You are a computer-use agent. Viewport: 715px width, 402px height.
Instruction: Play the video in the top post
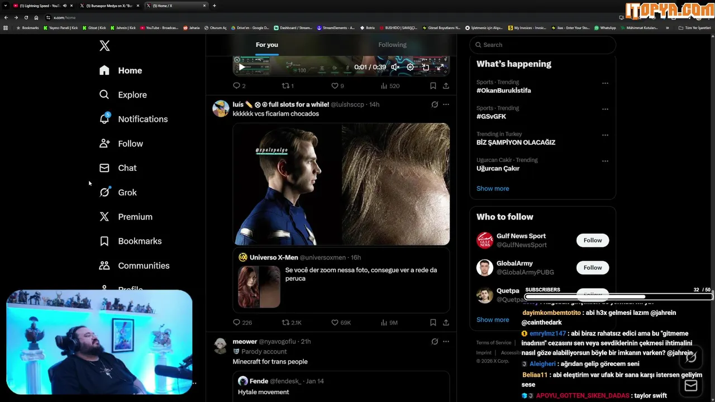242,67
